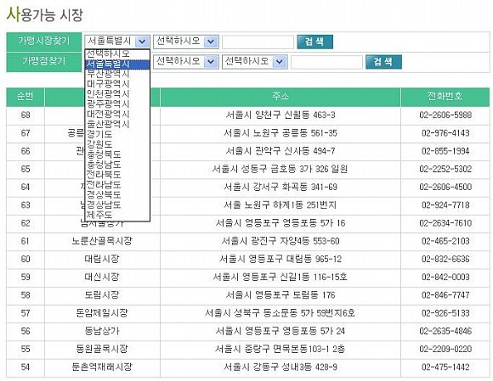Click market name 둔촌역재래시장
This screenshot has width=493, height=381.
pyautogui.click(x=102, y=367)
